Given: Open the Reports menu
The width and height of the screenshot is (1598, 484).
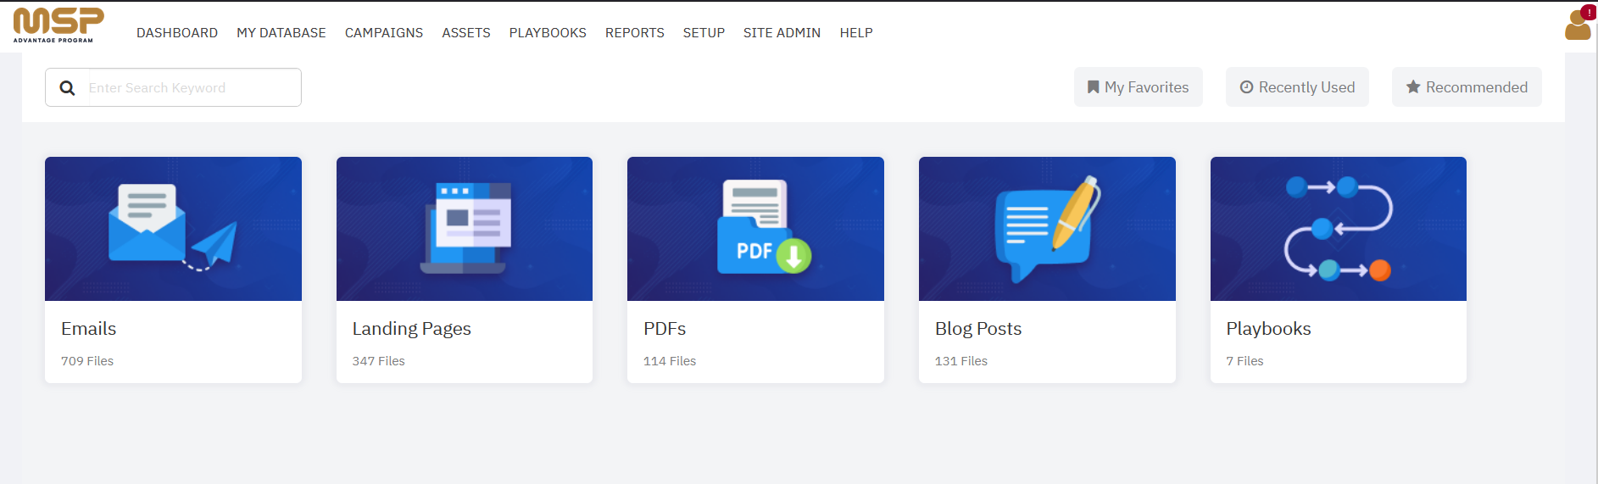Looking at the screenshot, I should (635, 33).
